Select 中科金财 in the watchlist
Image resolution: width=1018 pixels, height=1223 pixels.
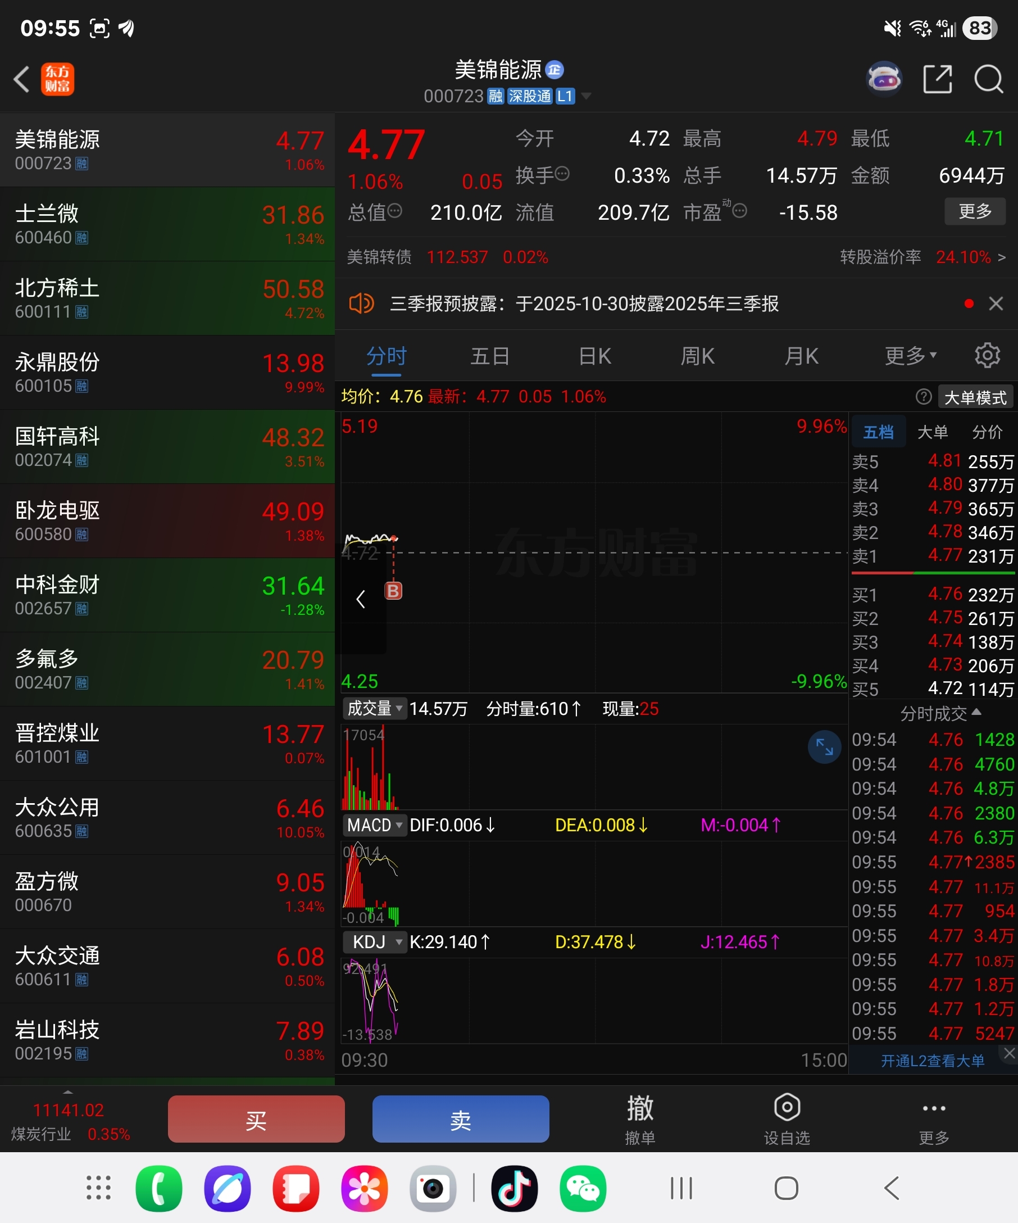coord(167,595)
